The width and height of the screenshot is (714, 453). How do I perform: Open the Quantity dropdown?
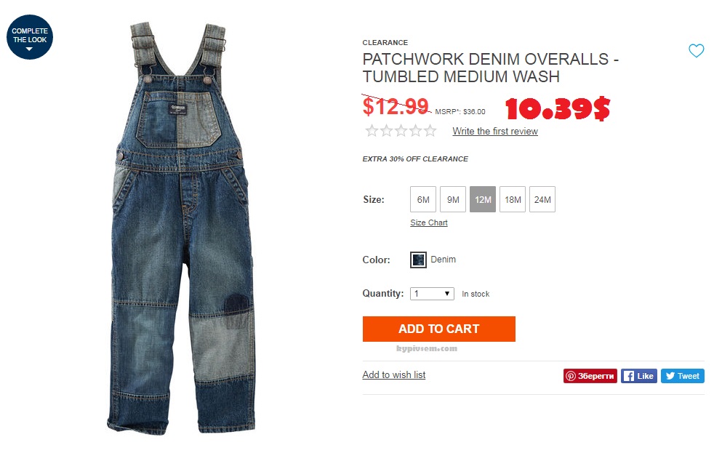pos(432,294)
